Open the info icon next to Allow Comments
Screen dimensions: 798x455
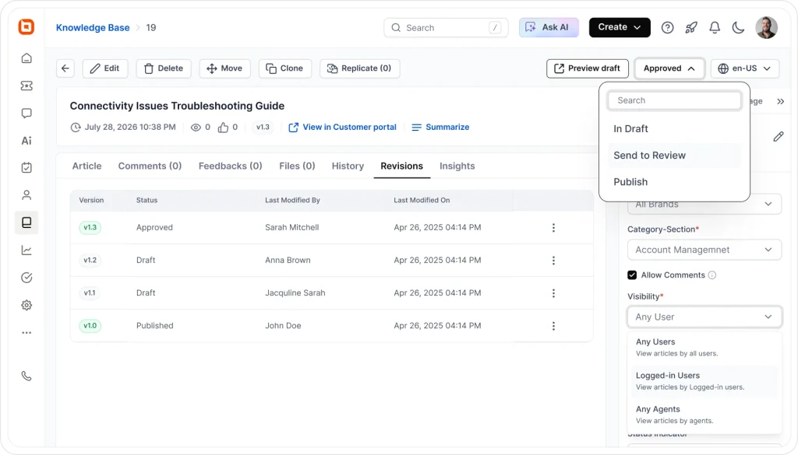[x=712, y=275]
